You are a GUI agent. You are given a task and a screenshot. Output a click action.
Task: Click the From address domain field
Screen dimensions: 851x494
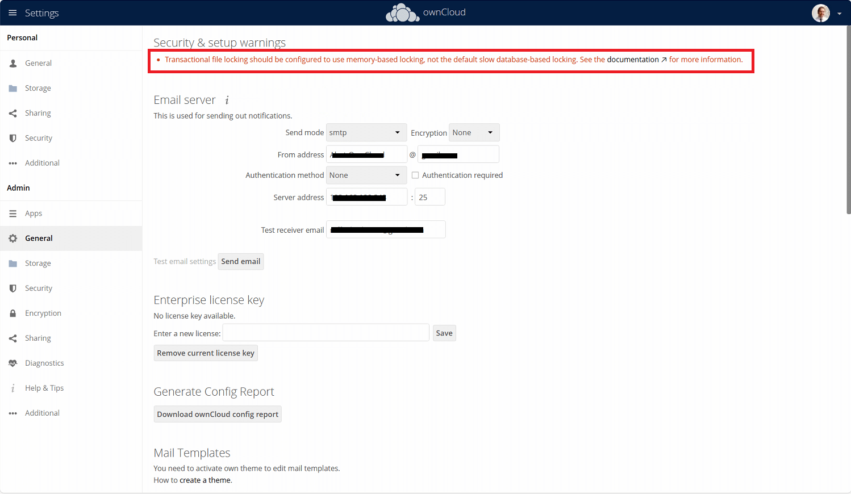point(458,154)
